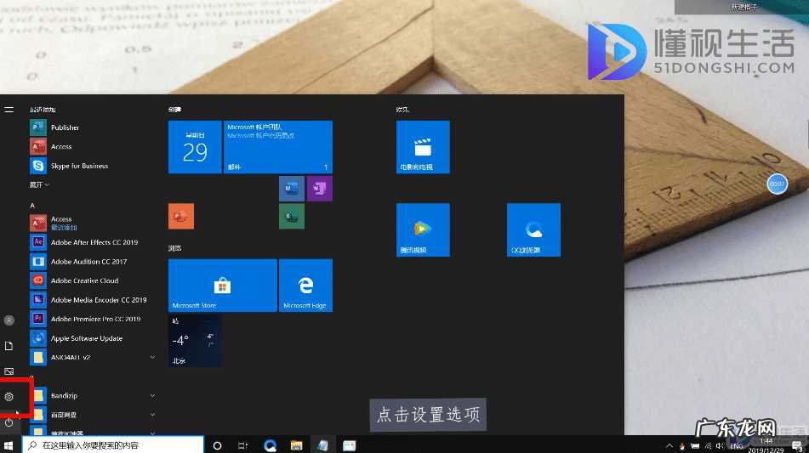Viewport: 809px width, 453px height.
Task: Open Adobe Premiere Pro CC 2019
Action: click(94, 319)
